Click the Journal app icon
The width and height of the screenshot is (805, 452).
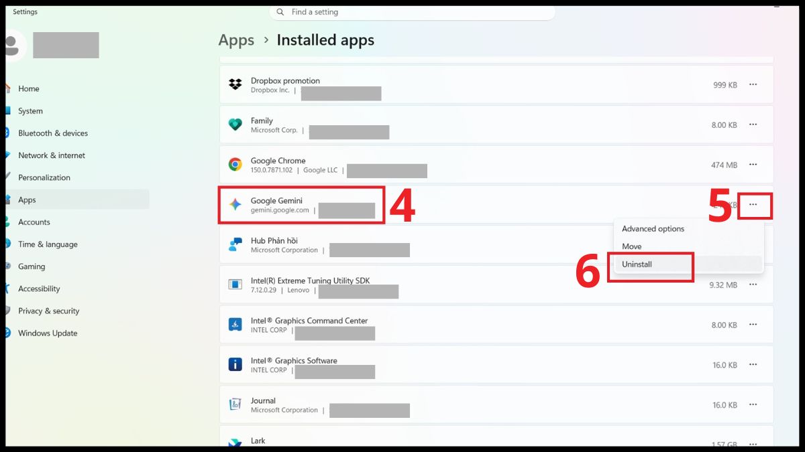coord(235,404)
